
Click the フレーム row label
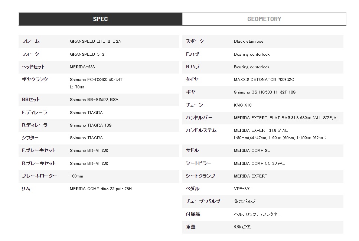point(30,41)
